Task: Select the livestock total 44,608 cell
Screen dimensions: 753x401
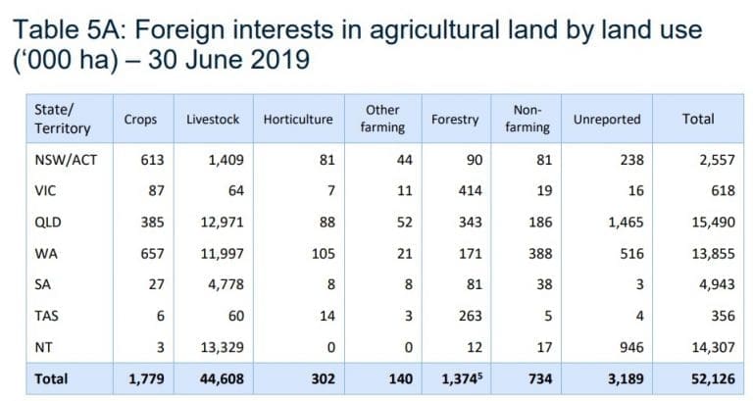Action: pyautogui.click(x=222, y=378)
